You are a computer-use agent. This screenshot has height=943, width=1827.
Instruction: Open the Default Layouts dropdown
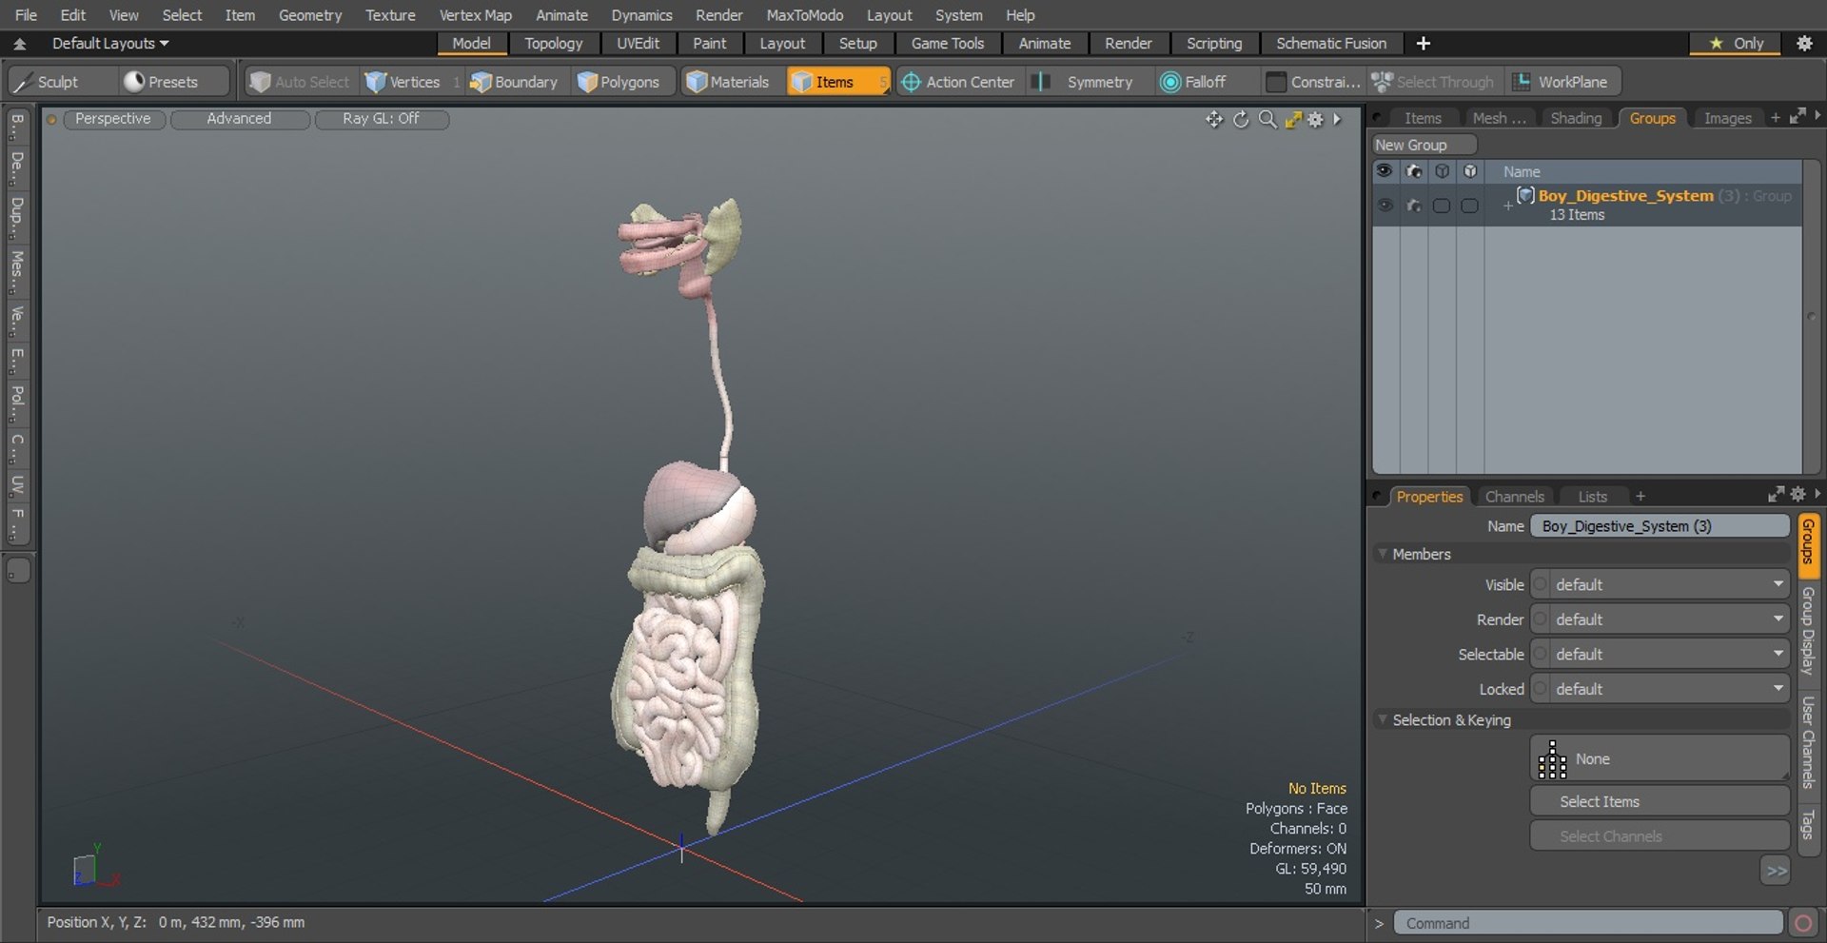(110, 44)
